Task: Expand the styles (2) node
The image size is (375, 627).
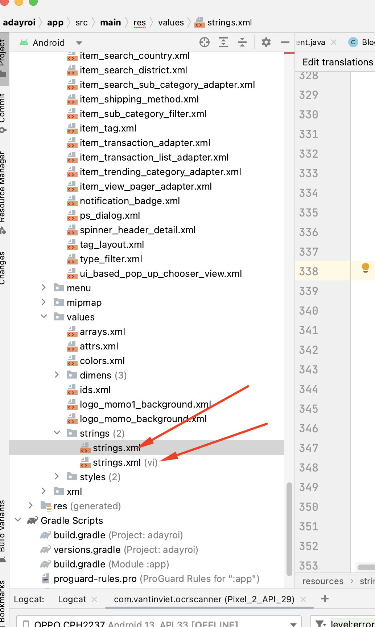Action: point(57,477)
